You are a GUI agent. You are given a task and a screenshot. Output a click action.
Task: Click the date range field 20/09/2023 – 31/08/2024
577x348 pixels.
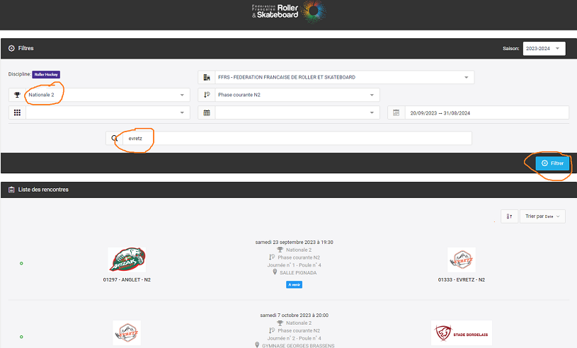click(487, 112)
